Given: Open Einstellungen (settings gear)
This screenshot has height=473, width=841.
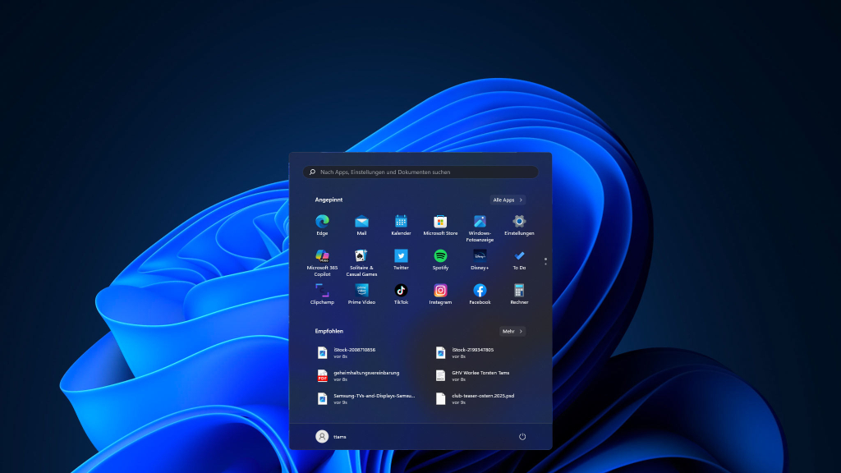Looking at the screenshot, I should click(x=519, y=225).
